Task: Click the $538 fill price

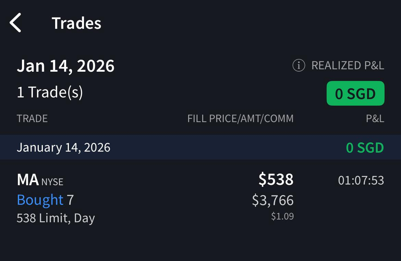Action: (276, 180)
